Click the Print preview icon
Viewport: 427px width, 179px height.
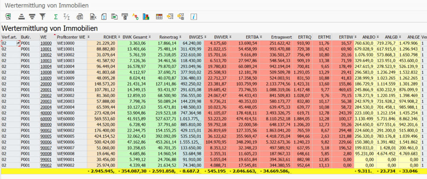[x=79, y=17]
